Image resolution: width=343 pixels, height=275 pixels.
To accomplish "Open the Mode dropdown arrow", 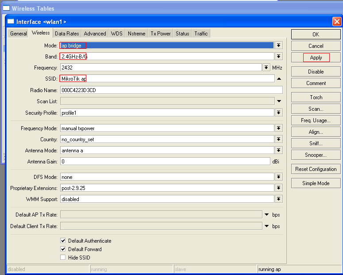I will tap(278, 45).
